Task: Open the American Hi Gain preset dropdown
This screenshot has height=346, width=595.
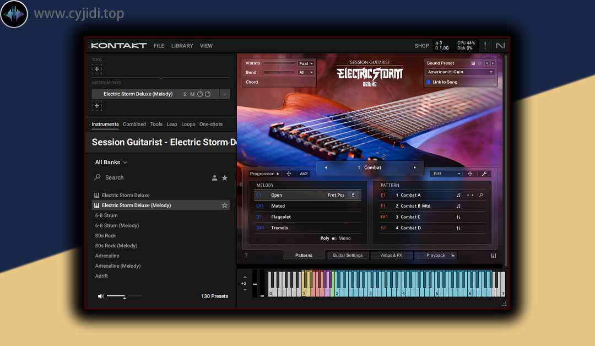Action: (460, 72)
